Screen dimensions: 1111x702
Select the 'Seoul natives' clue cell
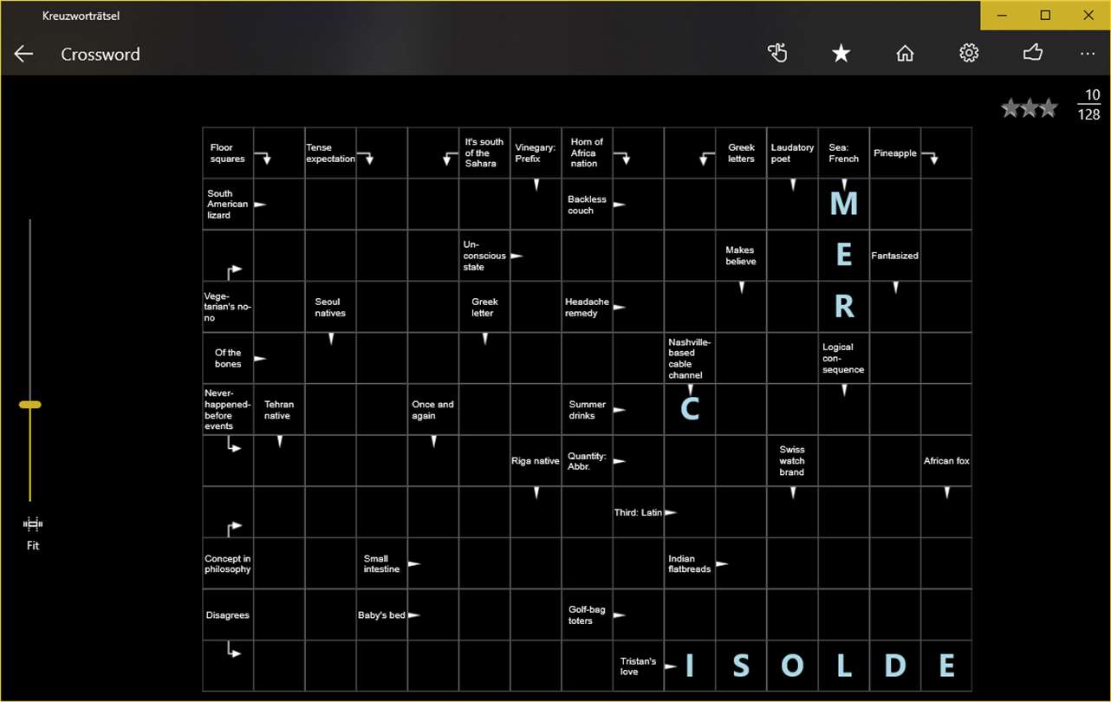(330, 307)
